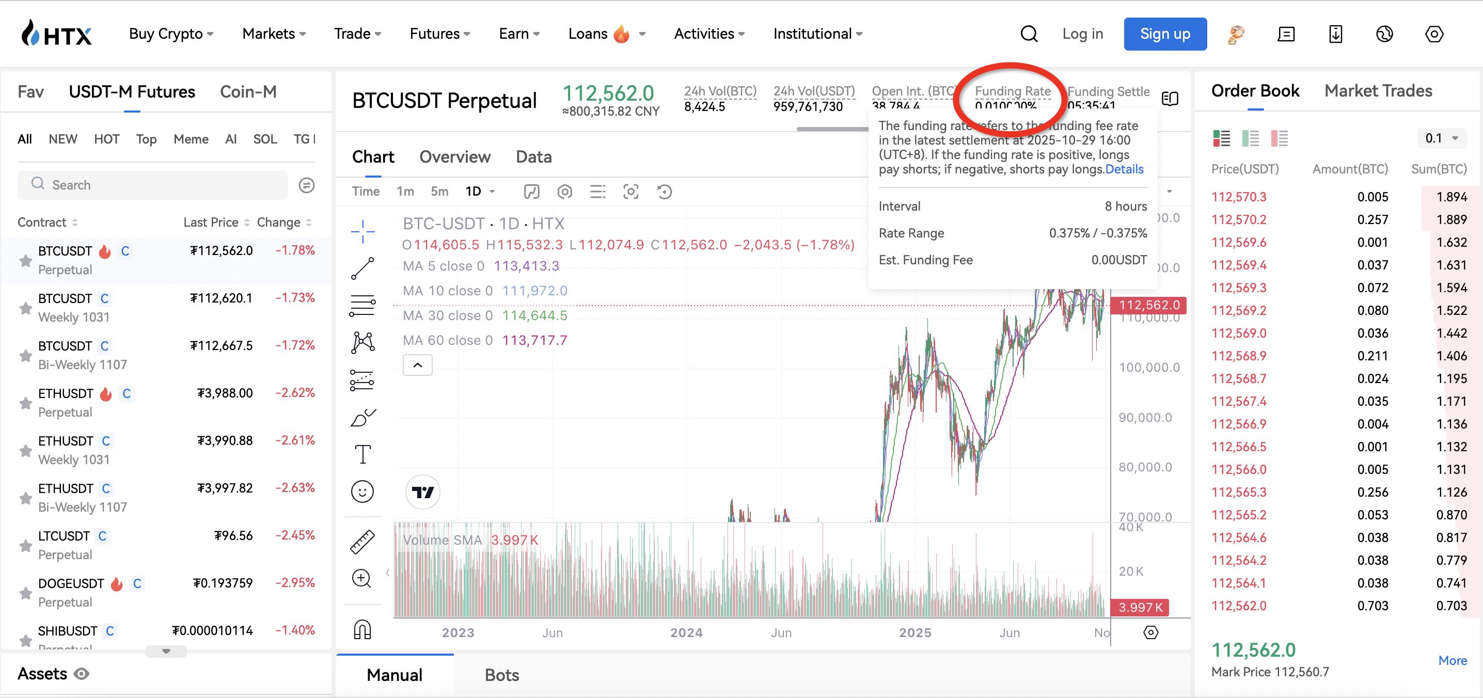Viewport: 1483px width, 698px height.
Task: Click the chart zoom-in tool
Action: tap(362, 578)
